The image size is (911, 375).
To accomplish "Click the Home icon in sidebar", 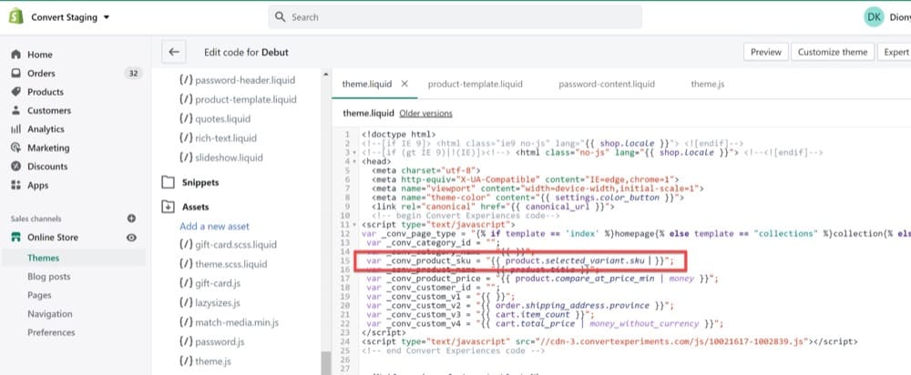I will (15, 55).
